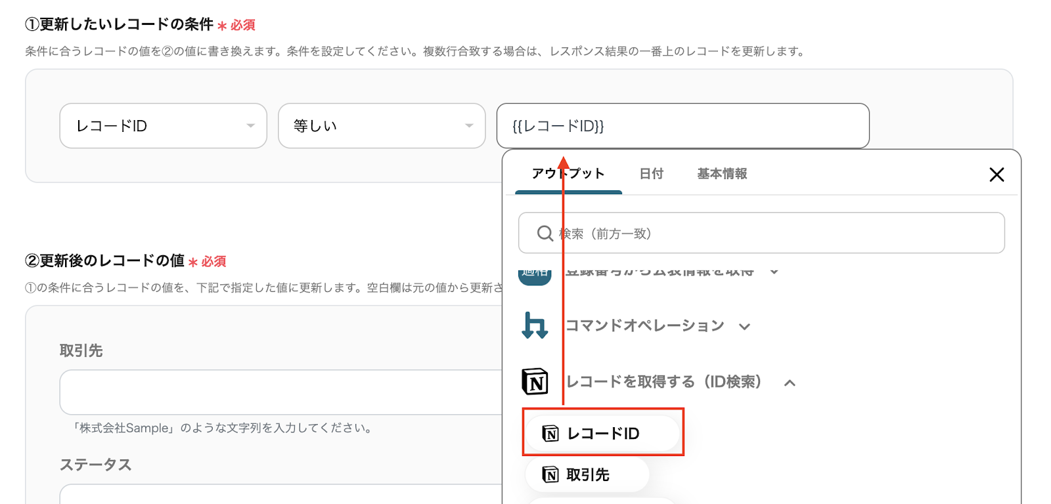This screenshot has height=504, width=1051.
Task: Click the 取引先 field label
Action: pyautogui.click(x=81, y=350)
